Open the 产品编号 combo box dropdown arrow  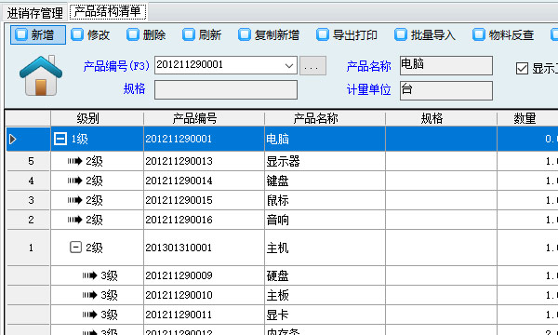coord(289,65)
